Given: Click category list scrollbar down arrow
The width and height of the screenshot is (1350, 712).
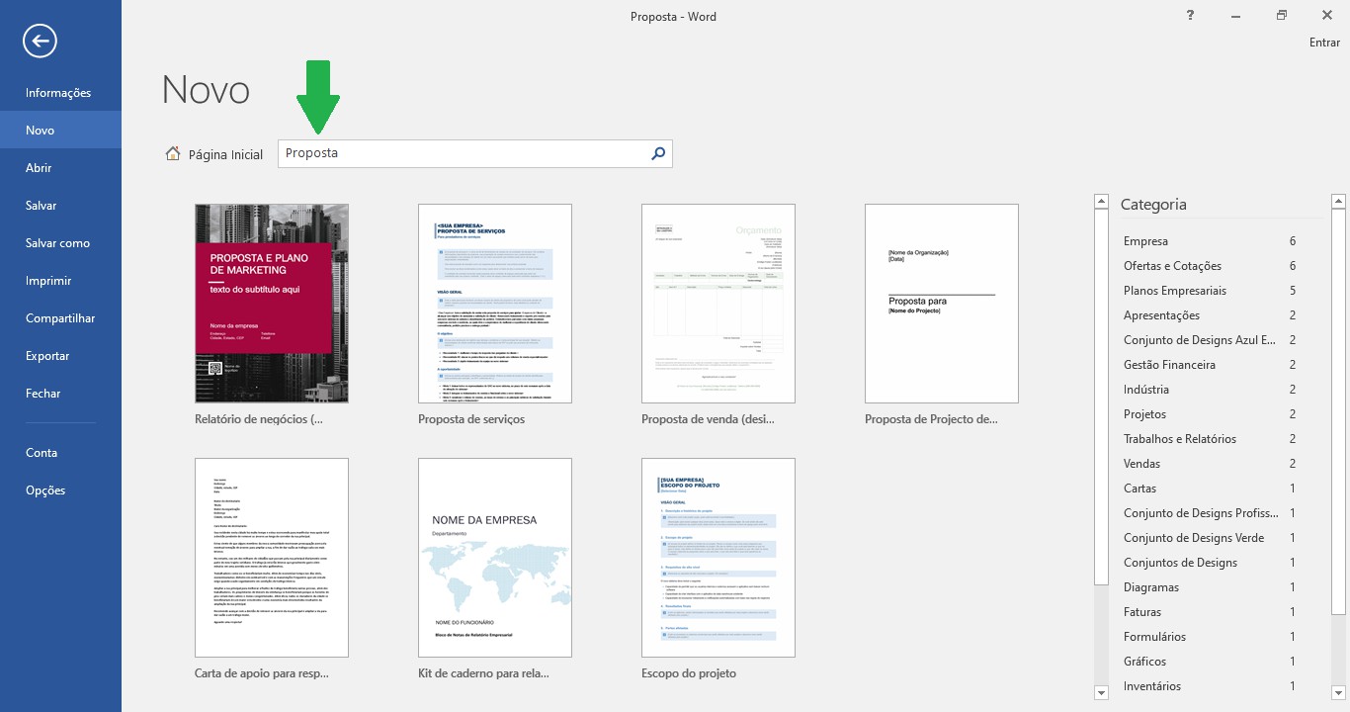Looking at the screenshot, I should click(x=1338, y=692).
